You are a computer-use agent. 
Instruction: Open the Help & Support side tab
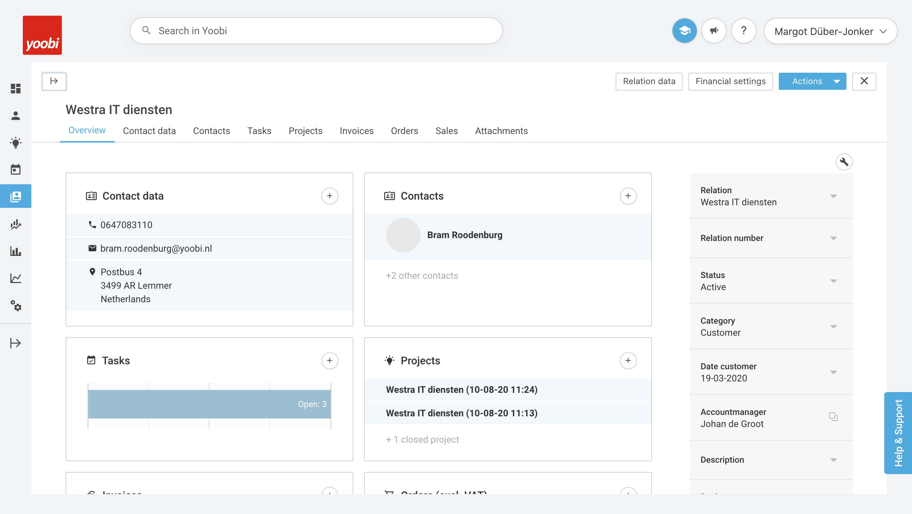pos(898,433)
